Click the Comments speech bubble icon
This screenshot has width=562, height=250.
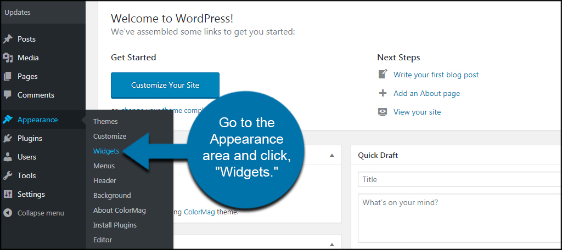[8, 95]
